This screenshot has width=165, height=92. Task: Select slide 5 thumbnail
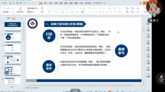(x=13, y=71)
